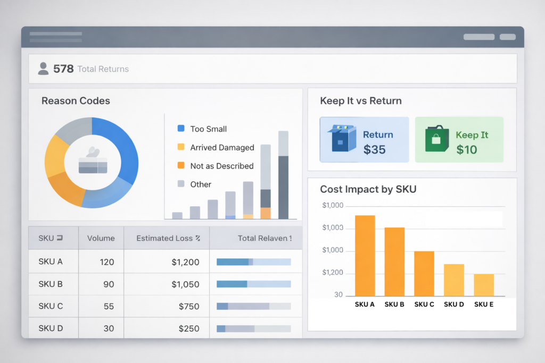Expand the Cost Impact by SKU panel
Screen dimensions: 545x363
tap(368, 189)
